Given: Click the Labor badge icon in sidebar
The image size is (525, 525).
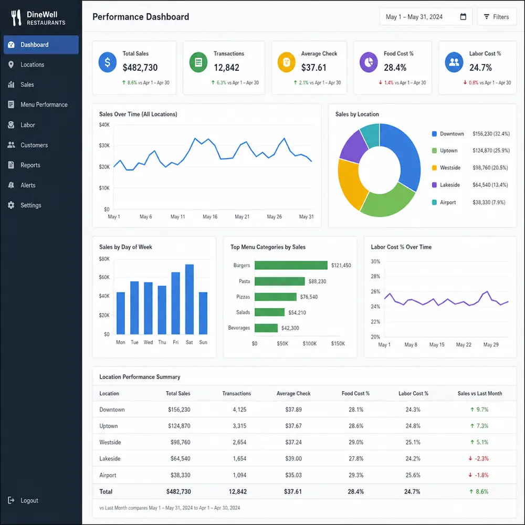Looking at the screenshot, I should pos(11,125).
